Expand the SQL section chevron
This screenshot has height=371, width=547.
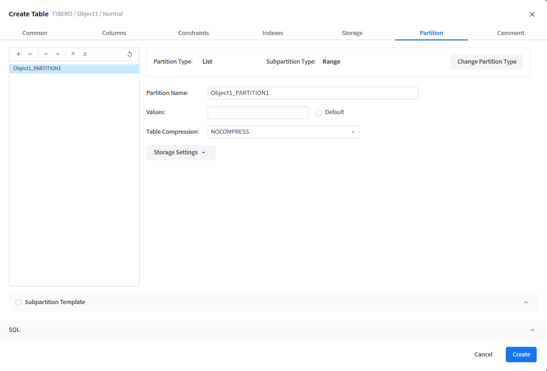point(532,330)
